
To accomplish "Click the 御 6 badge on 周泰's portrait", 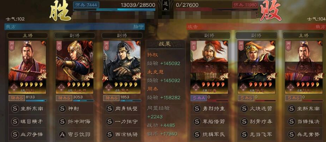I will [107, 46].
